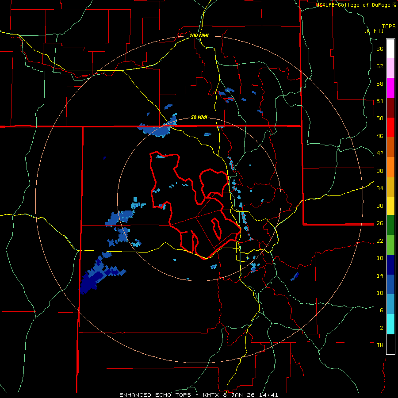Select the yellow legend swatch
This screenshot has width=398, height=398.
[390, 206]
